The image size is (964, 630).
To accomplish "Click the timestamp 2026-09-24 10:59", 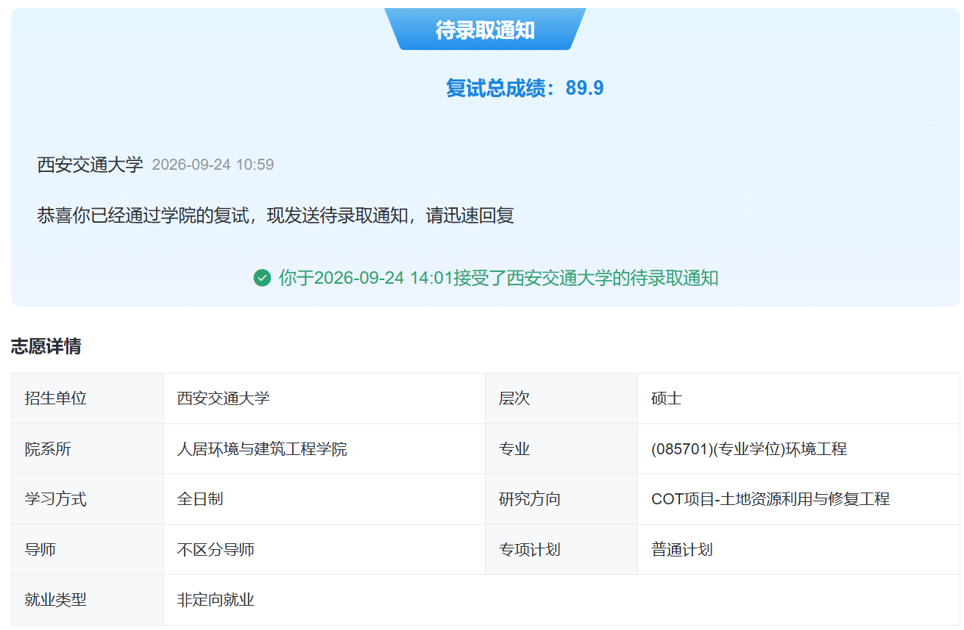I will click(x=213, y=165).
